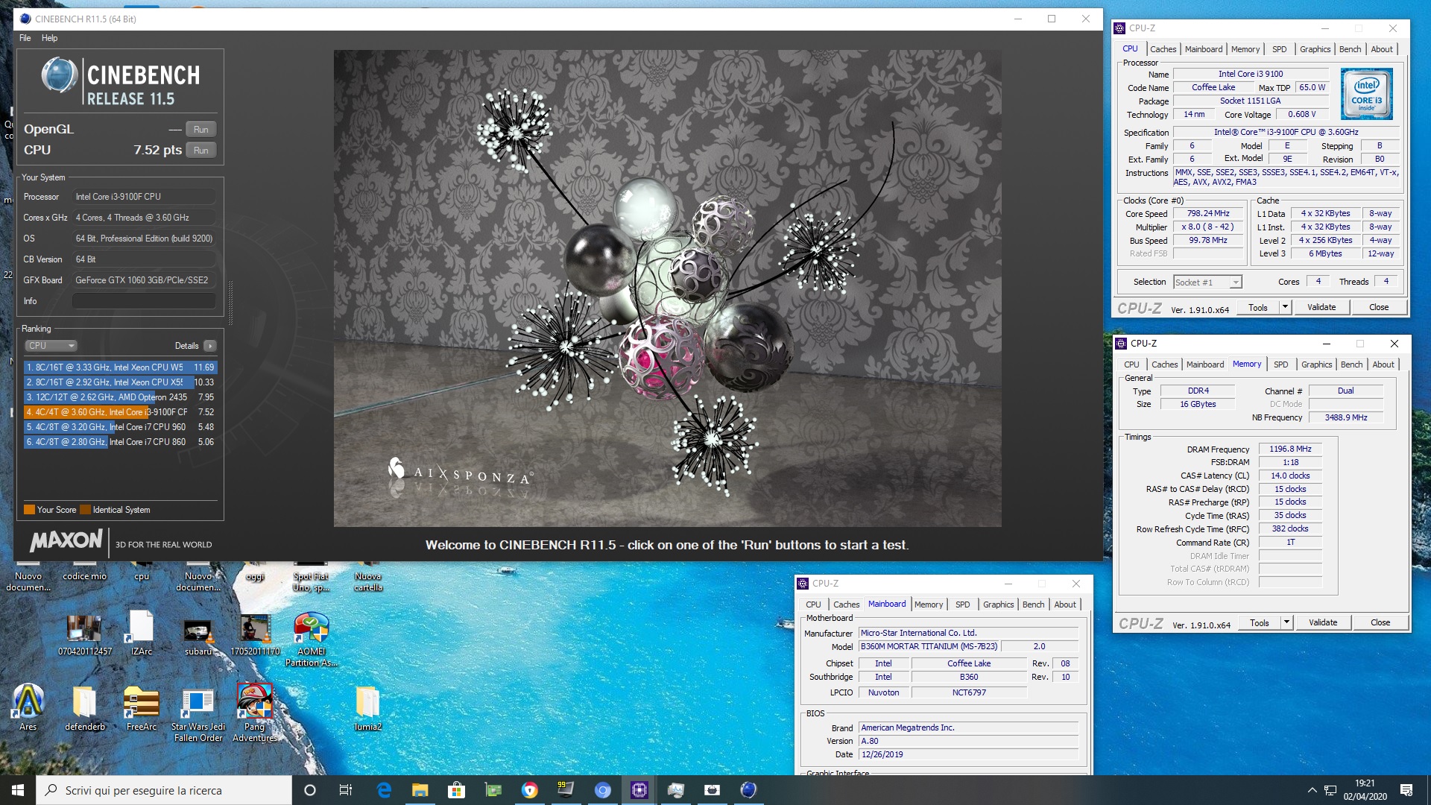Click the rendered scene preview image
Viewport: 1431px width, 805px height.
tap(667, 288)
